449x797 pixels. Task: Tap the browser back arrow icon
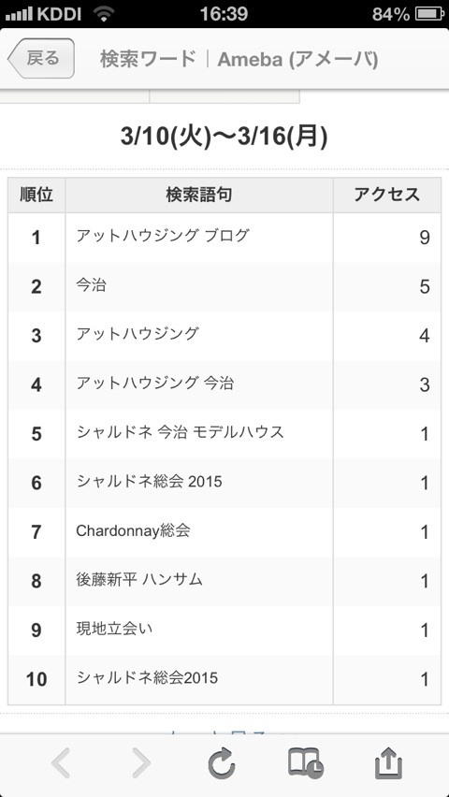pyautogui.click(x=61, y=763)
